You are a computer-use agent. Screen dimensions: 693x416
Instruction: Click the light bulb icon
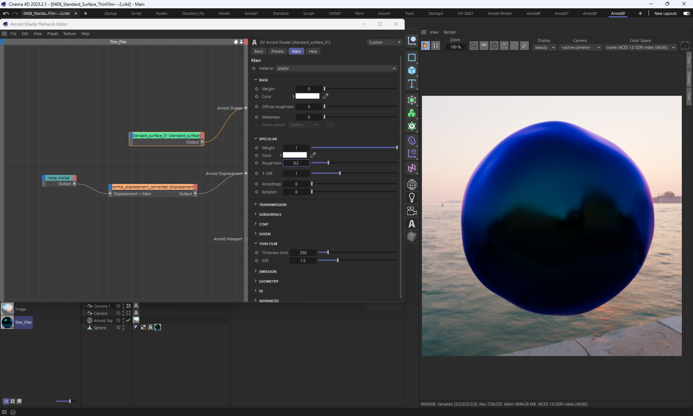[412, 198]
